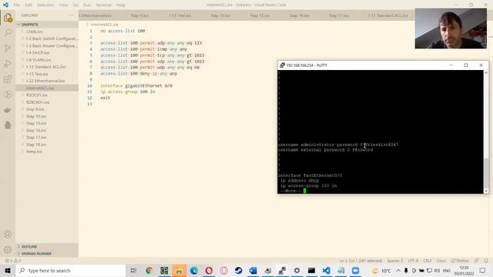493x277 pixels.
Task: Open File Explorer from the taskbar
Action: click(179, 270)
